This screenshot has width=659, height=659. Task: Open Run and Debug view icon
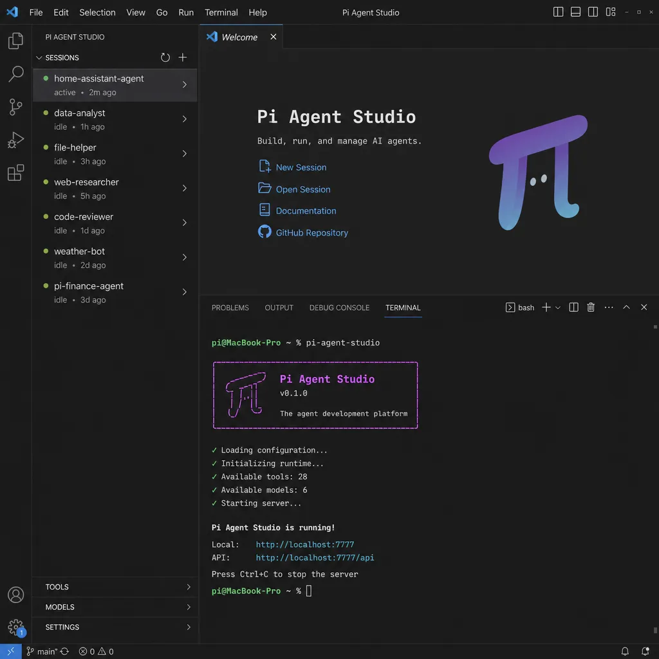[x=15, y=140]
